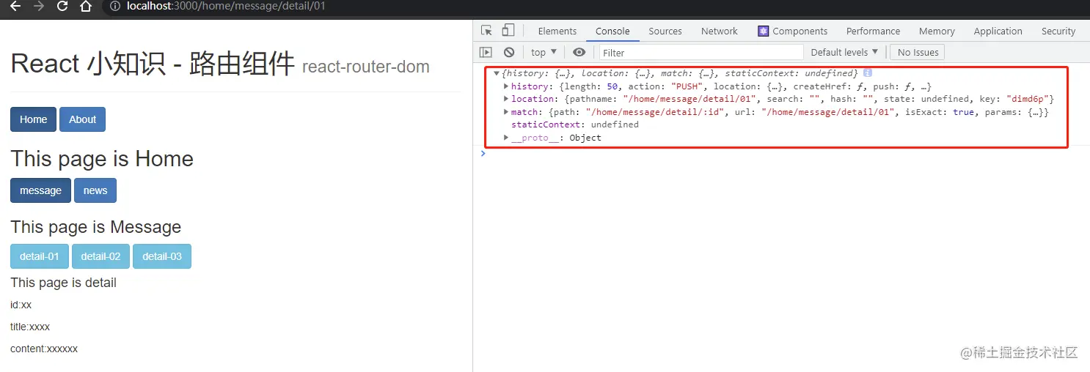Click the 'This page is Home' heading

102,159
